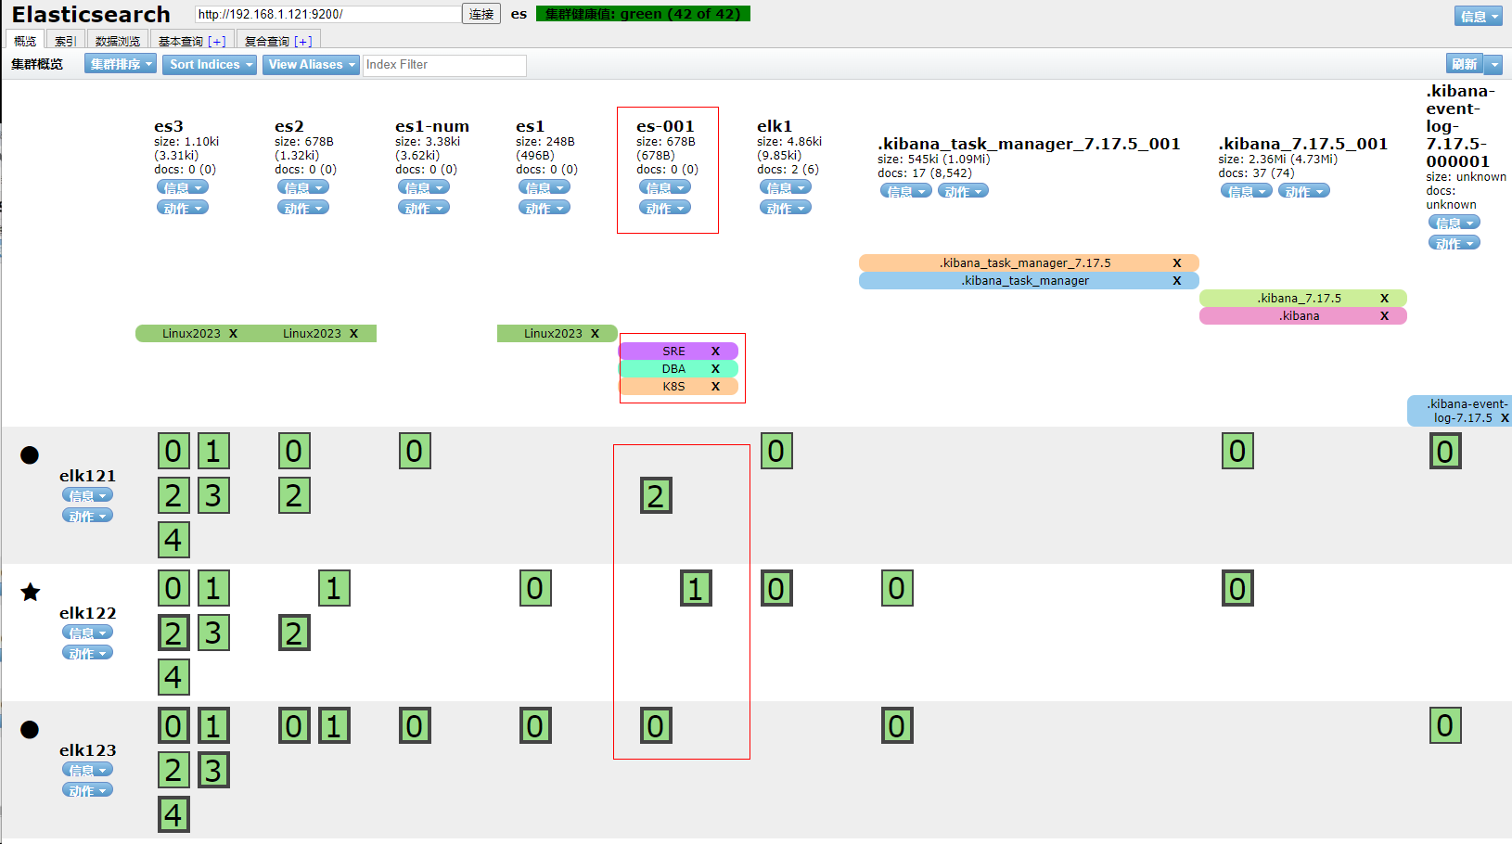Click the star master-node icon beside elk122
The width and height of the screenshot is (1512, 844).
pos(31,592)
